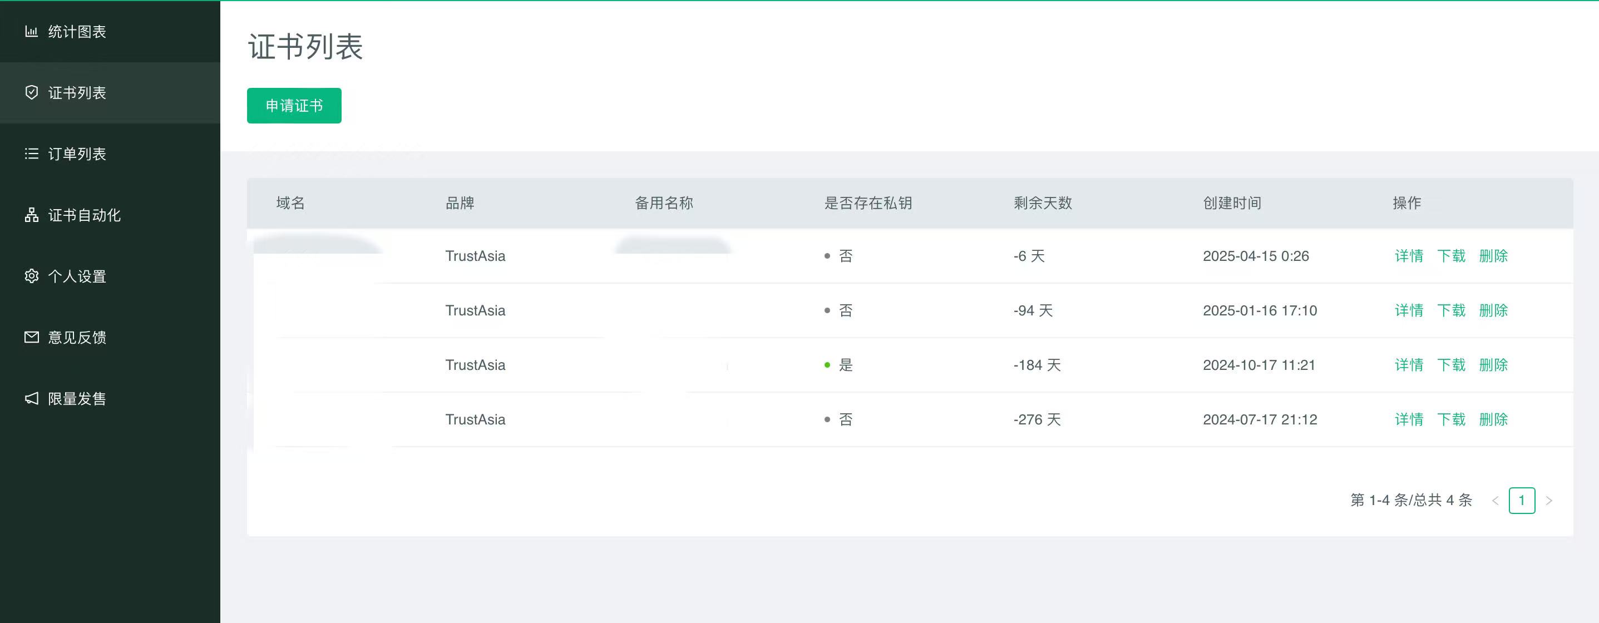Open 详情 for the -276 天 certificate

(x=1409, y=419)
